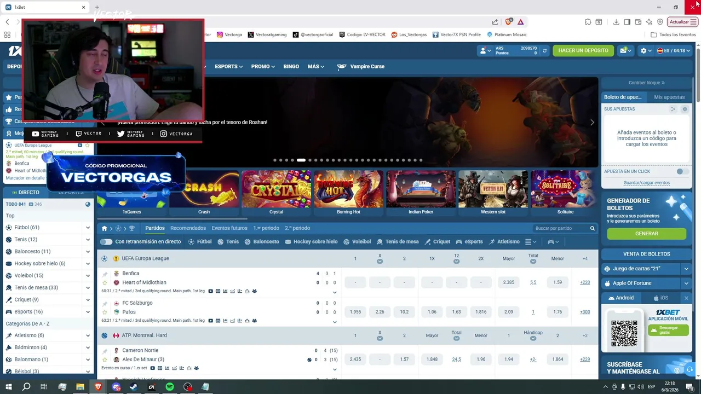Viewport: 701px width, 394px height.
Task: Select the 2.385 Mayor odds for Benfica match
Action: click(509, 283)
